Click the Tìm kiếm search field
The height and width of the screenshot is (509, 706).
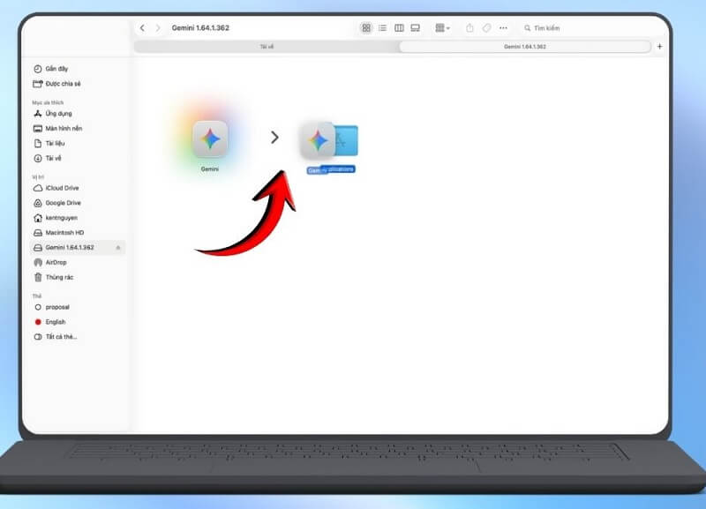coord(542,28)
